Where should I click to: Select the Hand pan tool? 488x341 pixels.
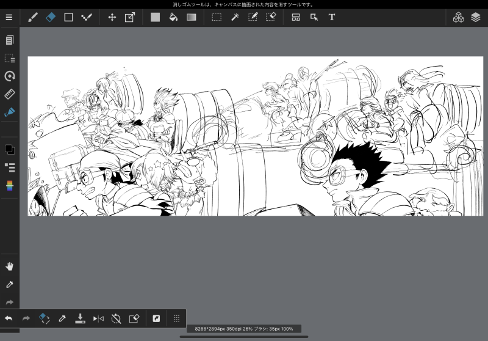click(10, 266)
